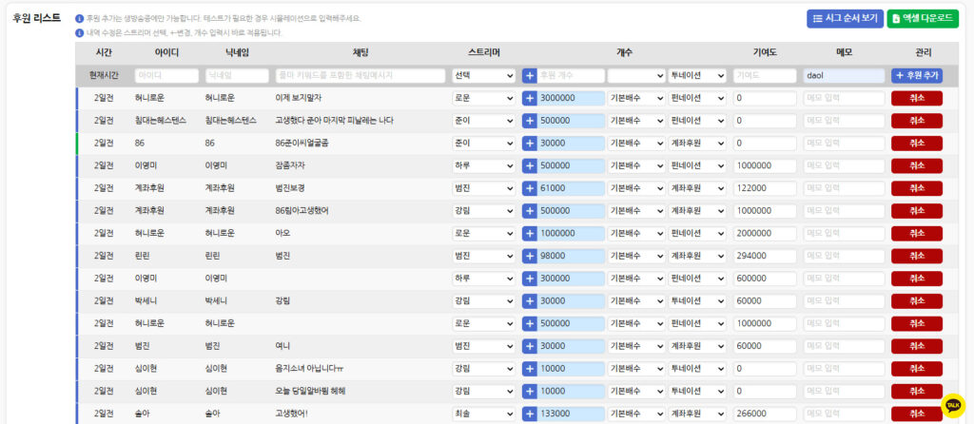Click the info icon beside the 내역 수정 notice
This screenshot has height=424, width=974.
tap(80, 33)
